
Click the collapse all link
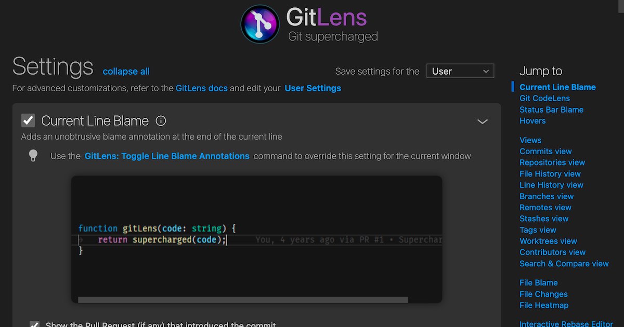point(126,71)
